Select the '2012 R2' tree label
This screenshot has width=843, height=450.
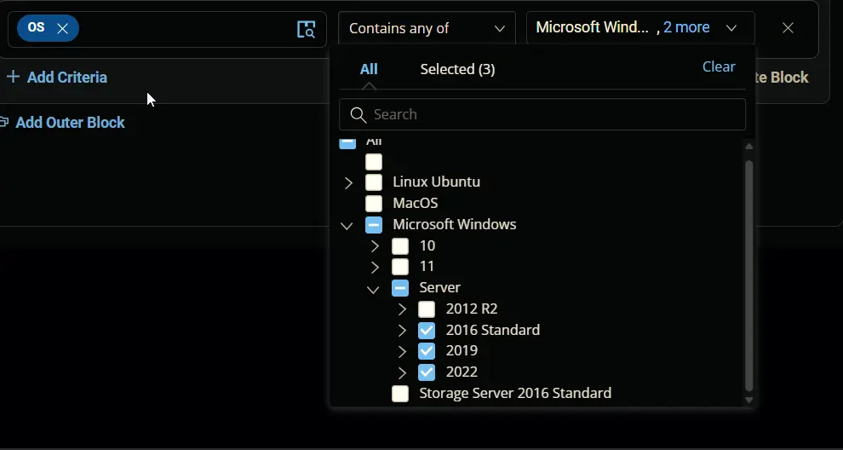pyautogui.click(x=472, y=309)
